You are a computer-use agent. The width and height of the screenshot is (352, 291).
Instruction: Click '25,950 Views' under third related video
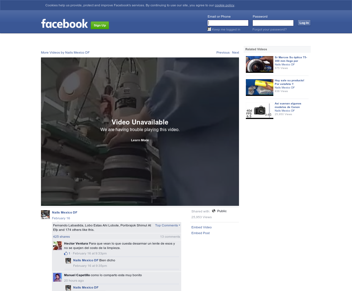pyautogui.click(x=283, y=114)
